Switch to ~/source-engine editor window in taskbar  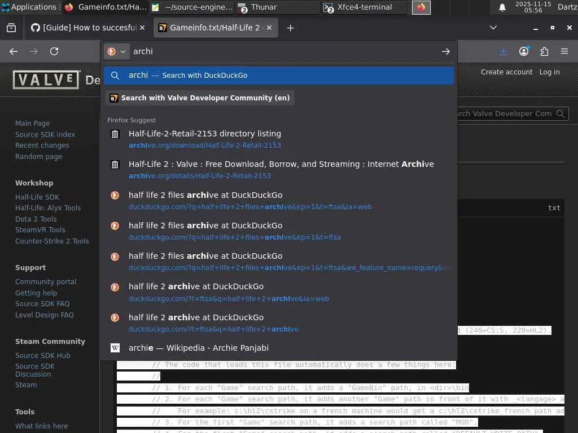[x=192, y=7]
